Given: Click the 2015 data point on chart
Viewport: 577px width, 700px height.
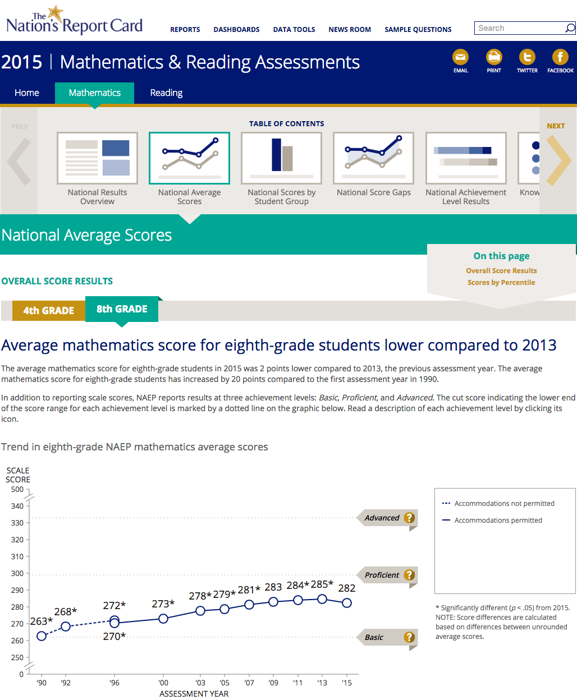Looking at the screenshot, I should (347, 603).
